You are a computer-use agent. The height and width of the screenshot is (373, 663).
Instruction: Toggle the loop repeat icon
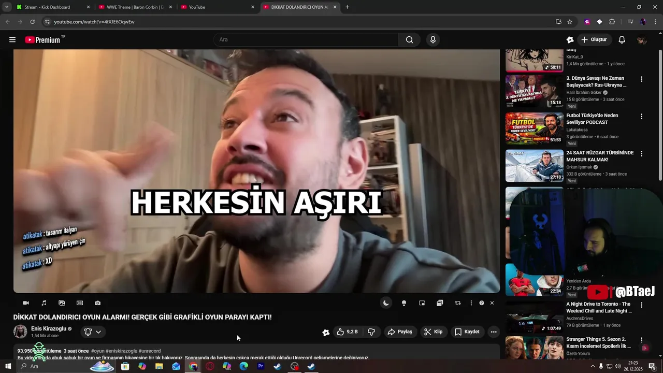click(457, 303)
